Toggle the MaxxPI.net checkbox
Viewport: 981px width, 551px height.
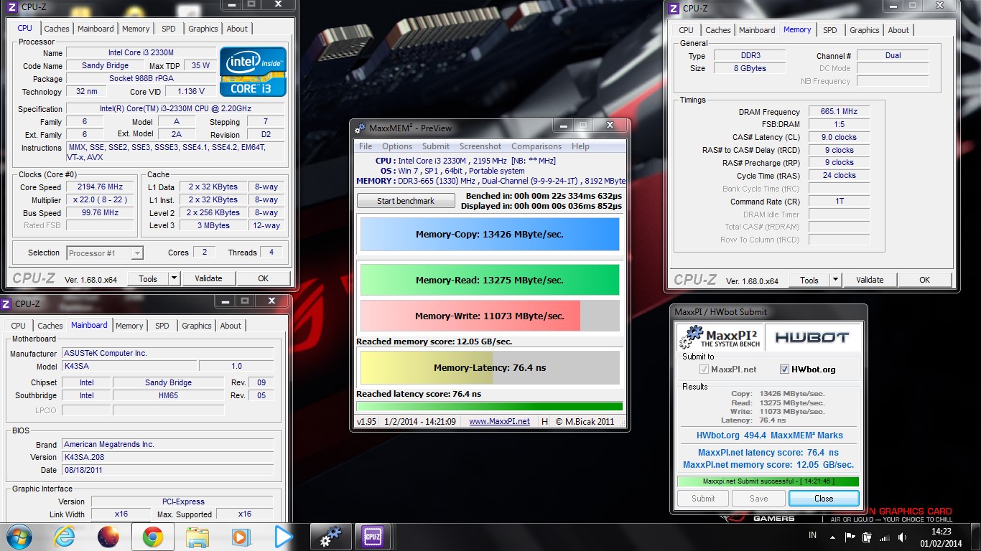(x=704, y=369)
